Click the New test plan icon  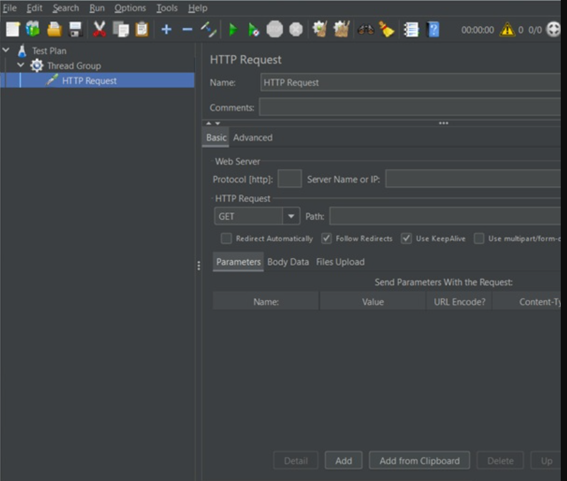click(13, 29)
